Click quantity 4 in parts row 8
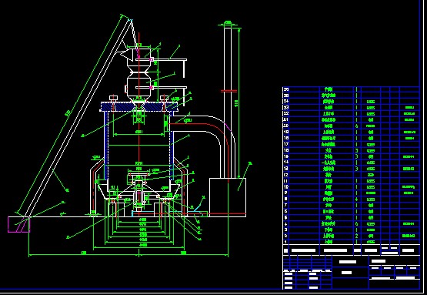 [x=357, y=199]
